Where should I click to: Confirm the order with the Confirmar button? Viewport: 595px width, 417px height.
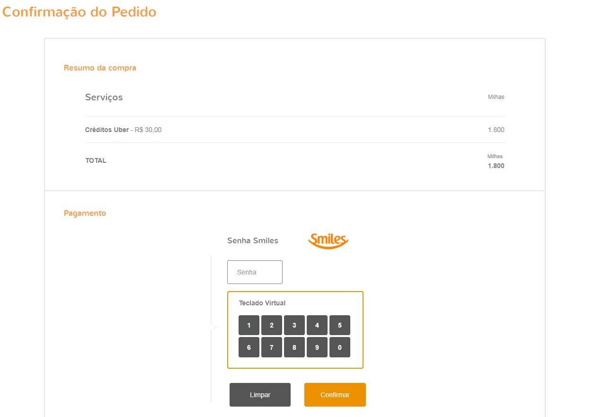tap(335, 395)
